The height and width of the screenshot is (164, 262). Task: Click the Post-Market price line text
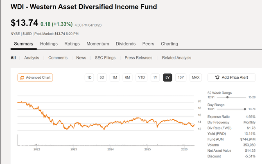[x=56, y=34]
